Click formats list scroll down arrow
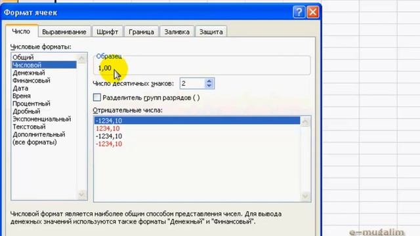The width and height of the screenshot is (420, 236). point(81,195)
